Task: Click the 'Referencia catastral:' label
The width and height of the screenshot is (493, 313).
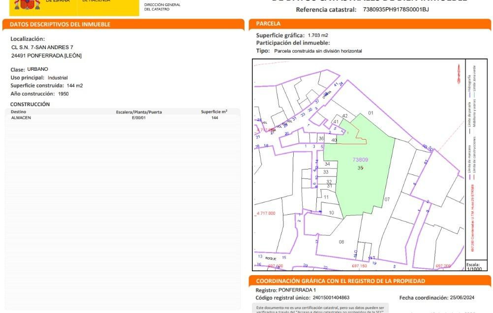Action: click(326, 10)
